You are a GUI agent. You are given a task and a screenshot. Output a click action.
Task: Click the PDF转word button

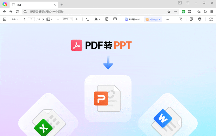(x=132, y=19)
